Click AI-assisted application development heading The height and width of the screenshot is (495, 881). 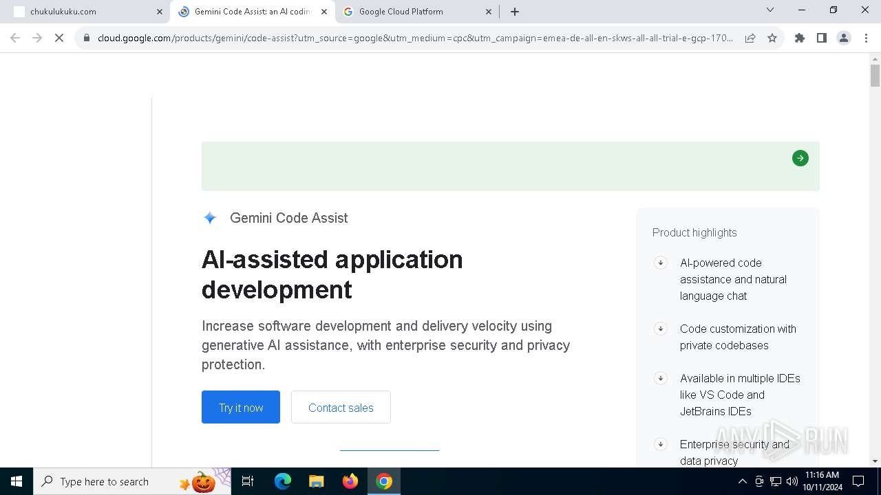[332, 274]
